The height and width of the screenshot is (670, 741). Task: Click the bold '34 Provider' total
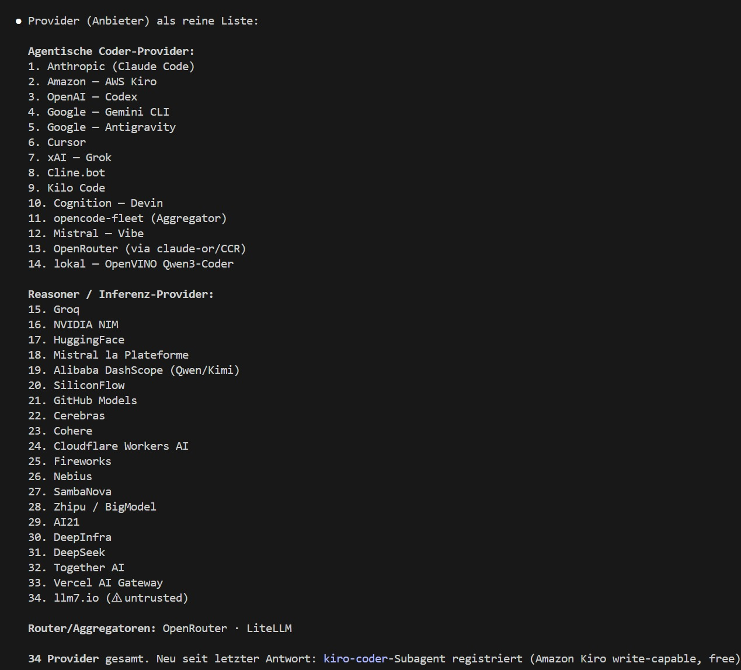point(63,658)
